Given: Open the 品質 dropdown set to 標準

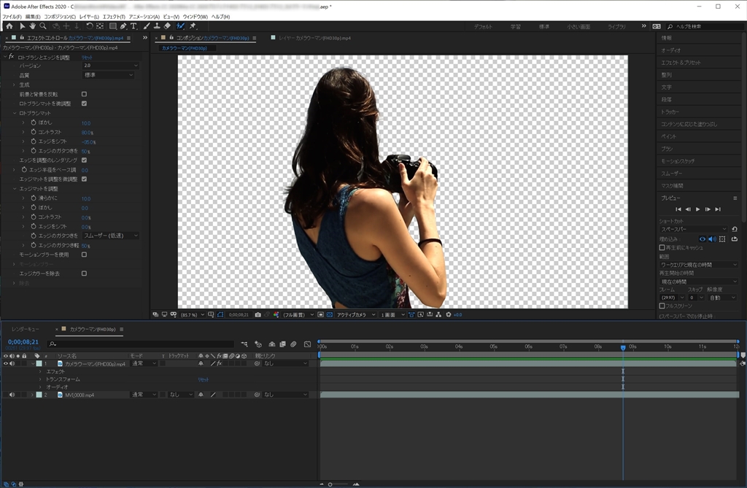Looking at the screenshot, I should (109, 75).
